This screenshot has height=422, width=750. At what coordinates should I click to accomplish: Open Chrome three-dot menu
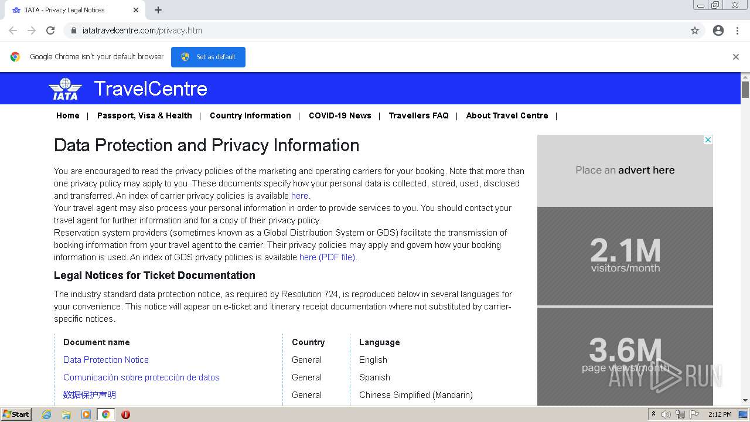pyautogui.click(x=738, y=30)
